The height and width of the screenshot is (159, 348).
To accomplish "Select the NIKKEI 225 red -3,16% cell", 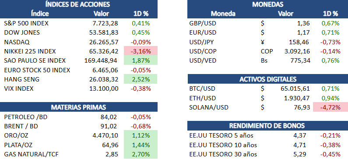I will point(141,51).
